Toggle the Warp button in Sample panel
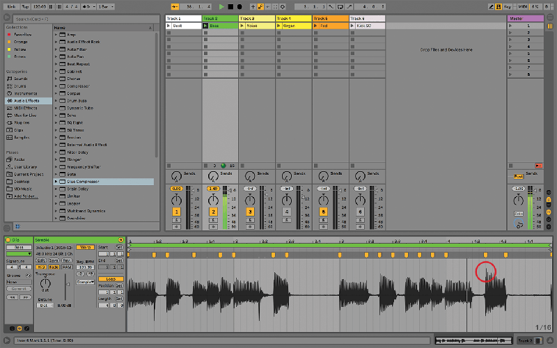Viewport: 557px width, 348px height. coord(86,247)
